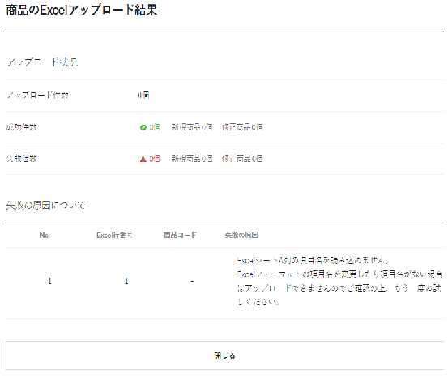Click 新規商品0個 in the success row
The width and height of the screenshot is (448, 383).
click(x=192, y=127)
